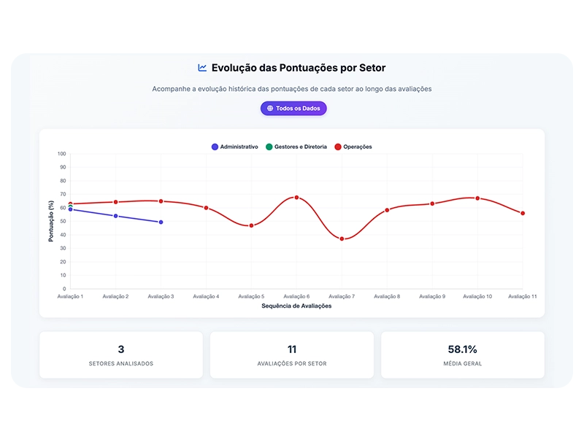The height and width of the screenshot is (434, 584).
Task: Select the Operações low point at Avaliação 7
Action: click(x=342, y=239)
